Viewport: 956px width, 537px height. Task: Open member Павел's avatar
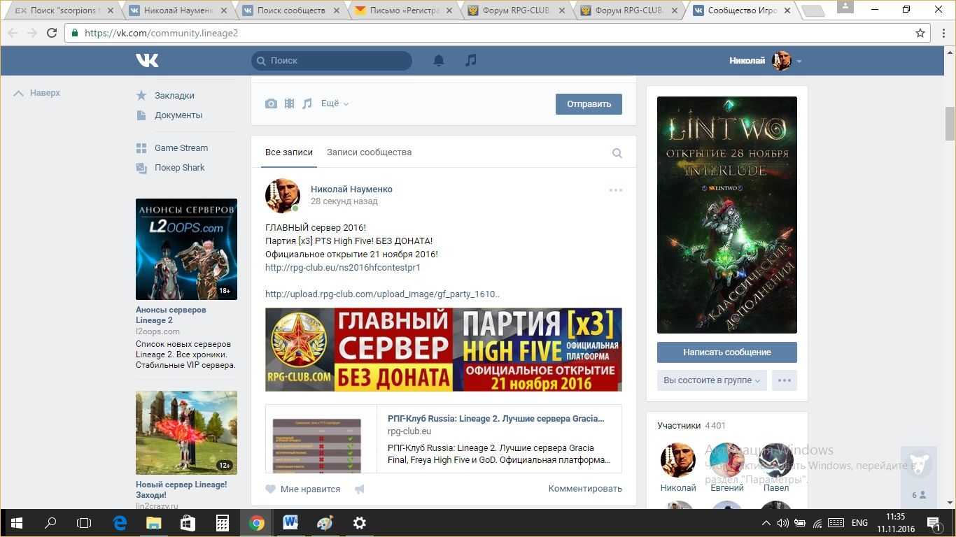(776, 460)
